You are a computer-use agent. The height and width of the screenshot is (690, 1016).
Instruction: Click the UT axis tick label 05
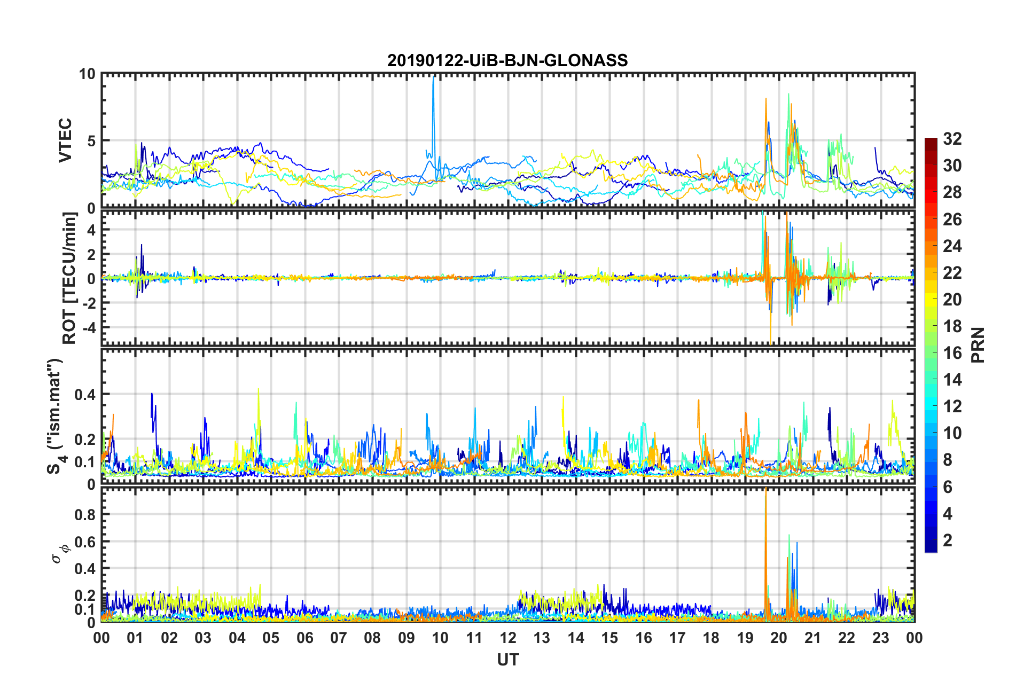[x=271, y=638]
